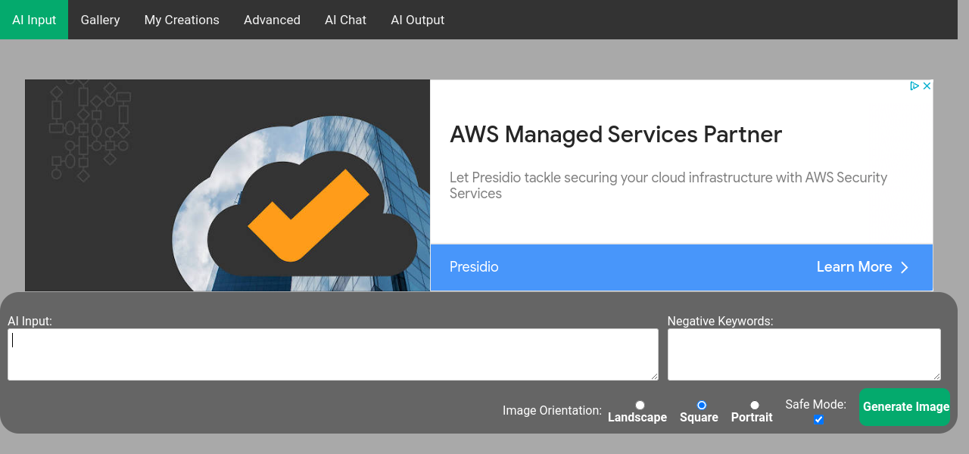Click the chevron arrow beside Learn More
The width and height of the screenshot is (969, 454).
click(x=904, y=267)
